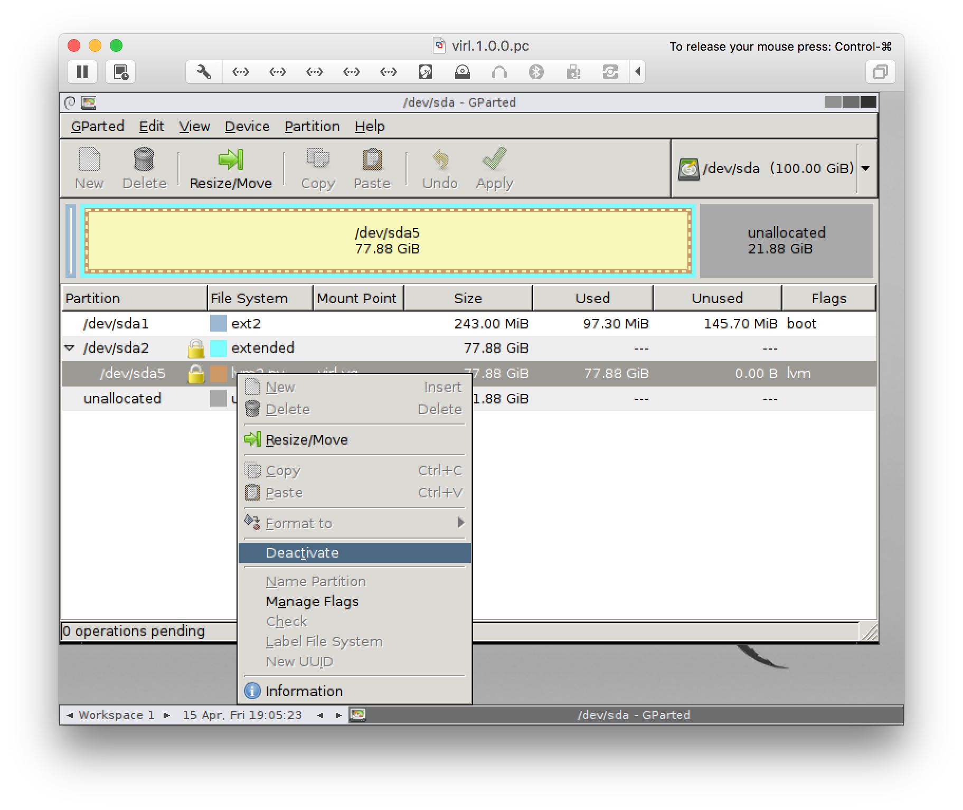This screenshot has height=810, width=963.
Task: Select the Resize/Move tool in the toolbar
Action: pyautogui.click(x=230, y=168)
